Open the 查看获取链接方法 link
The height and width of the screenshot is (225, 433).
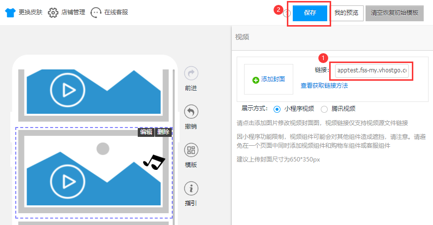(x=324, y=86)
